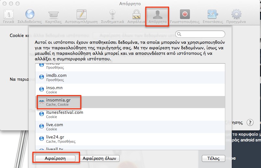Click the Αφαίρεση button
261x168 pixels.
coord(55,158)
